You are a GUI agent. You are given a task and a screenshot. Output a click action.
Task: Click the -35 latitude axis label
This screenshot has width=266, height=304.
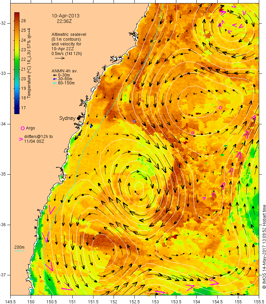tap(3, 174)
